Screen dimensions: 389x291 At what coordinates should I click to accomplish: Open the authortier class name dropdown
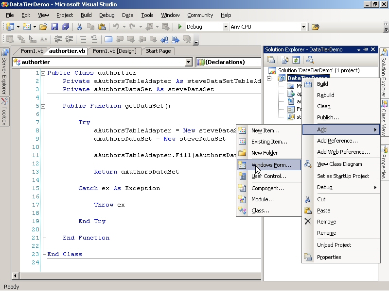point(188,62)
